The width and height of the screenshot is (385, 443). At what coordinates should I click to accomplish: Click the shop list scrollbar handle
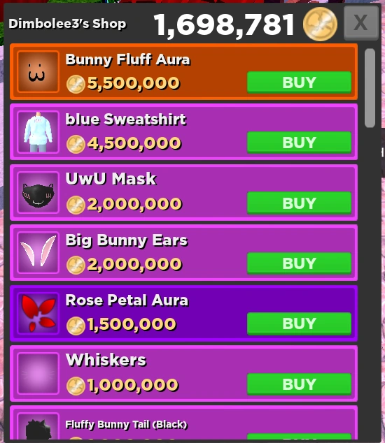(370, 88)
